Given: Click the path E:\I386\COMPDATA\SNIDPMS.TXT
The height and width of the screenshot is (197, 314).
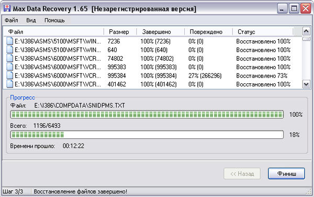Looking at the screenshot, I should tap(80, 105).
